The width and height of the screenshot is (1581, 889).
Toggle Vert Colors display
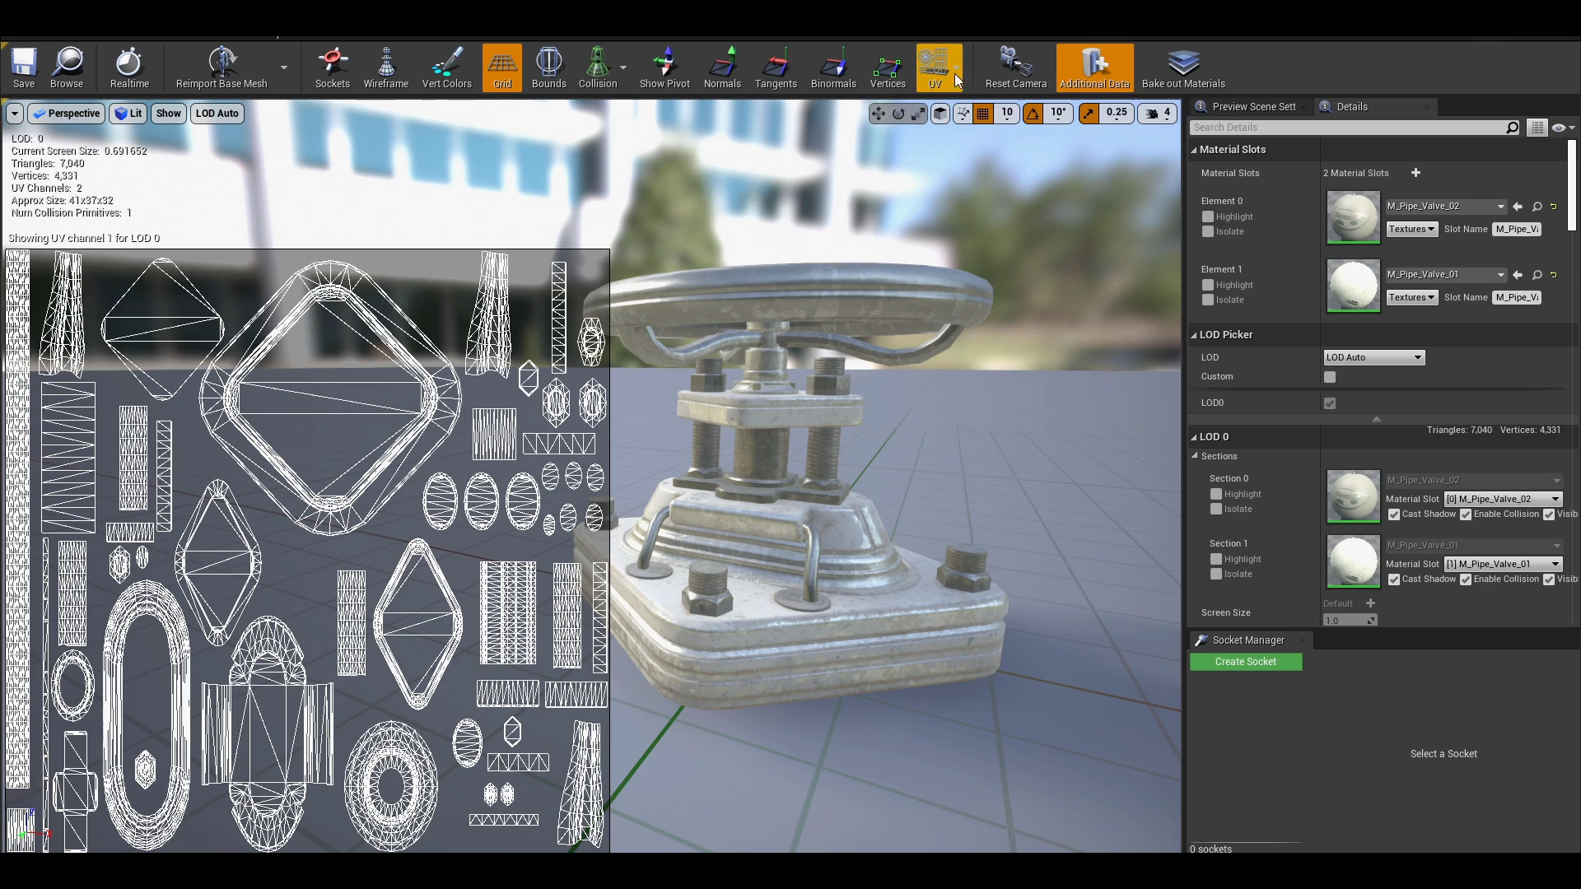click(x=447, y=67)
